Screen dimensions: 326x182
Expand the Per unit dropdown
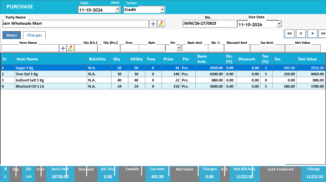pos(179,48)
